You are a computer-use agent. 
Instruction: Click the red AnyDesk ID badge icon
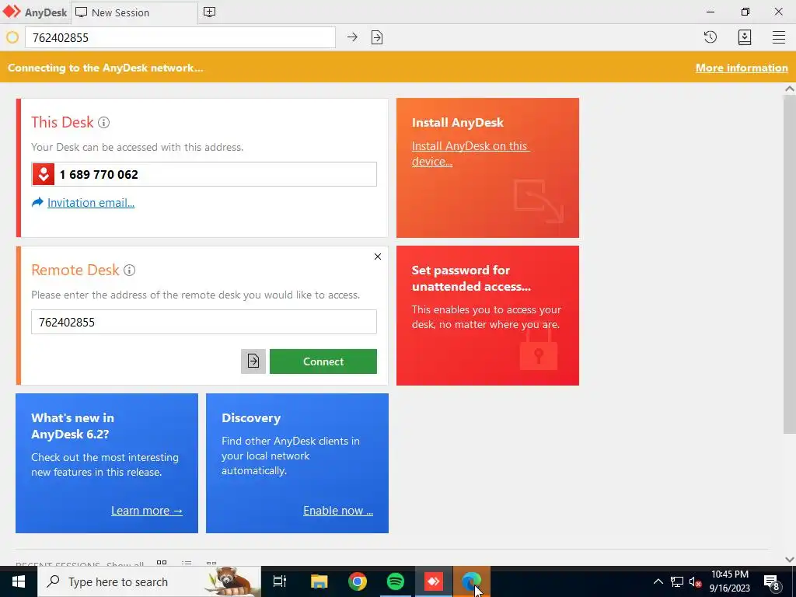click(44, 174)
